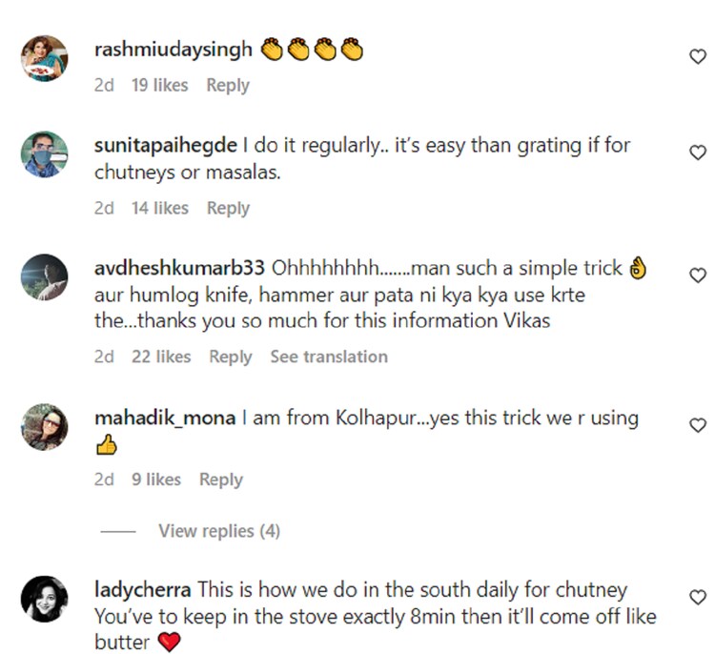
Task: Tap heart icon on avdheshkumarb33's comment
Action: [x=697, y=276]
